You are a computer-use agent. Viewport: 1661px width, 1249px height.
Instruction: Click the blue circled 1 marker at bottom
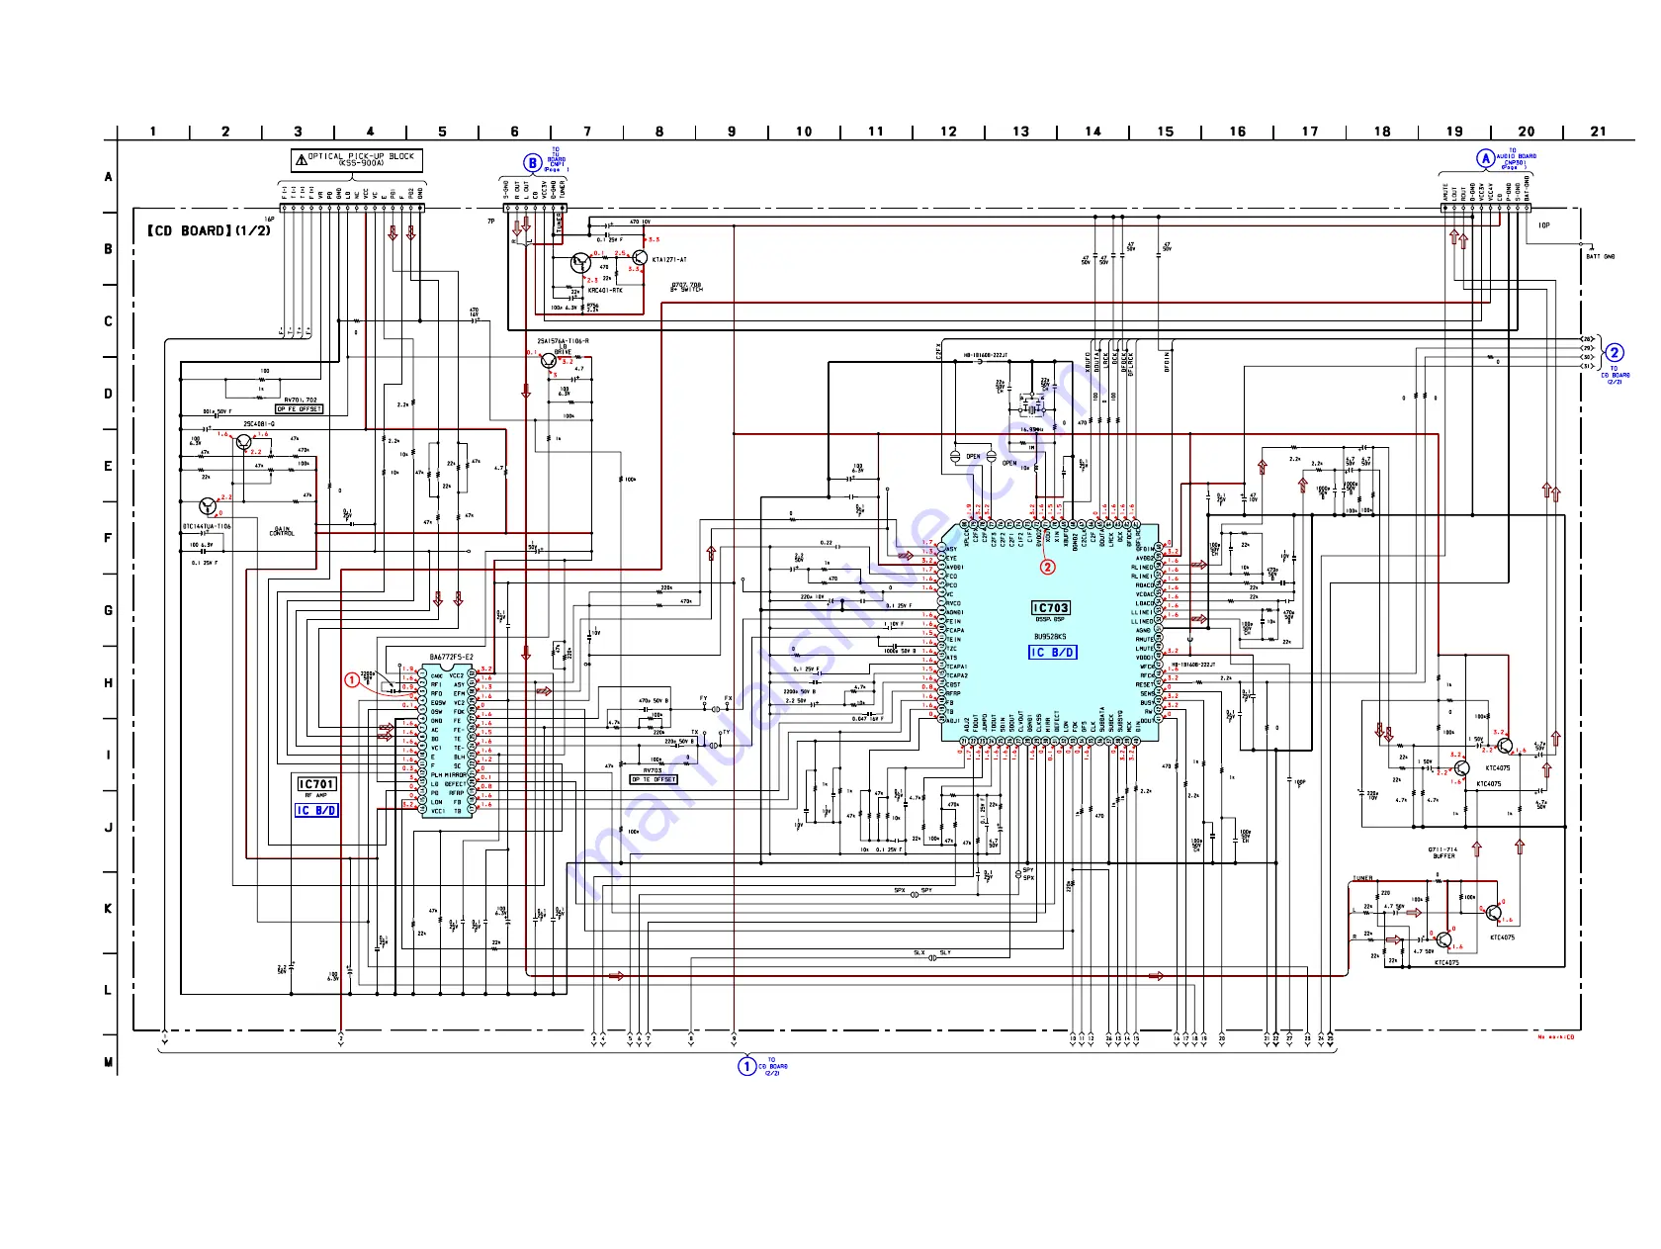click(747, 1066)
